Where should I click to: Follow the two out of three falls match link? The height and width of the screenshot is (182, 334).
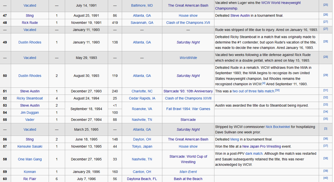(253, 91)
